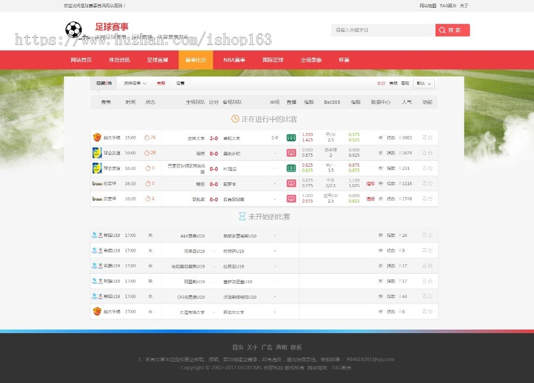Open the green pitch live icon in the 231-popularity row
Viewport: 534px width, 383px height.
click(291, 168)
